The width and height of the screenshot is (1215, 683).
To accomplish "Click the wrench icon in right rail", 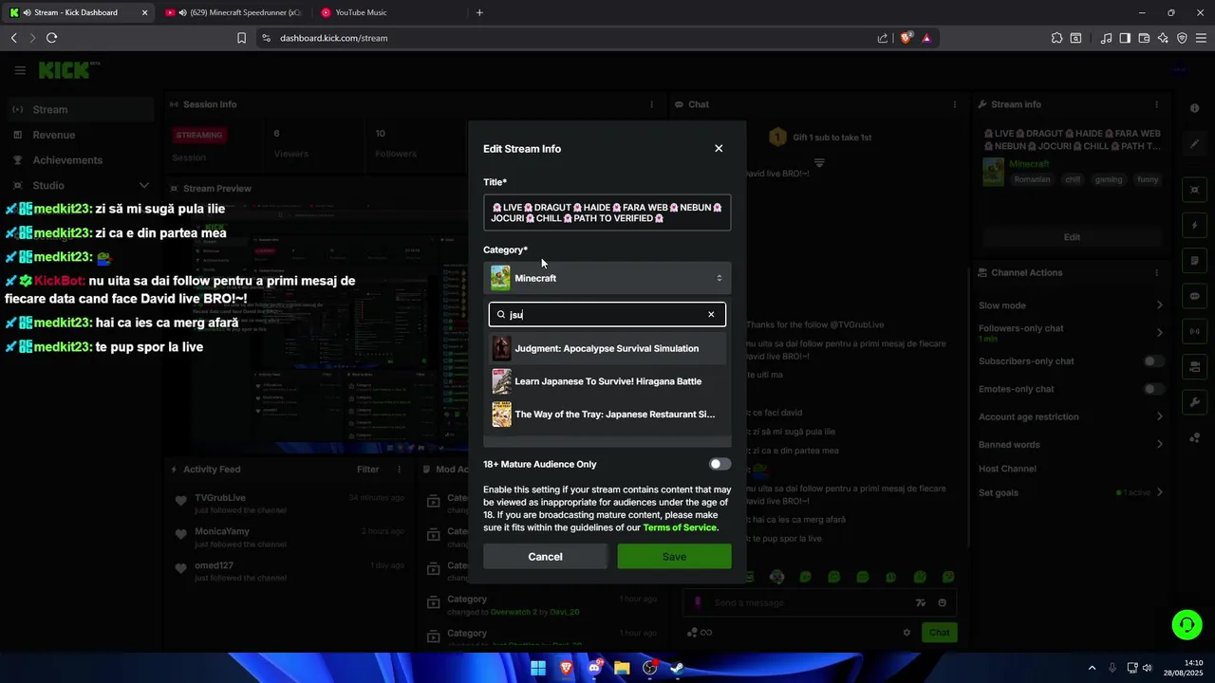I will coord(1195,402).
